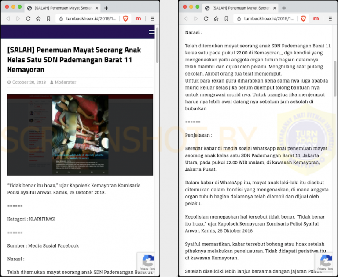Click red 'm' extension icon right window
Screen dimensions: 338x277
(x=316, y=19)
